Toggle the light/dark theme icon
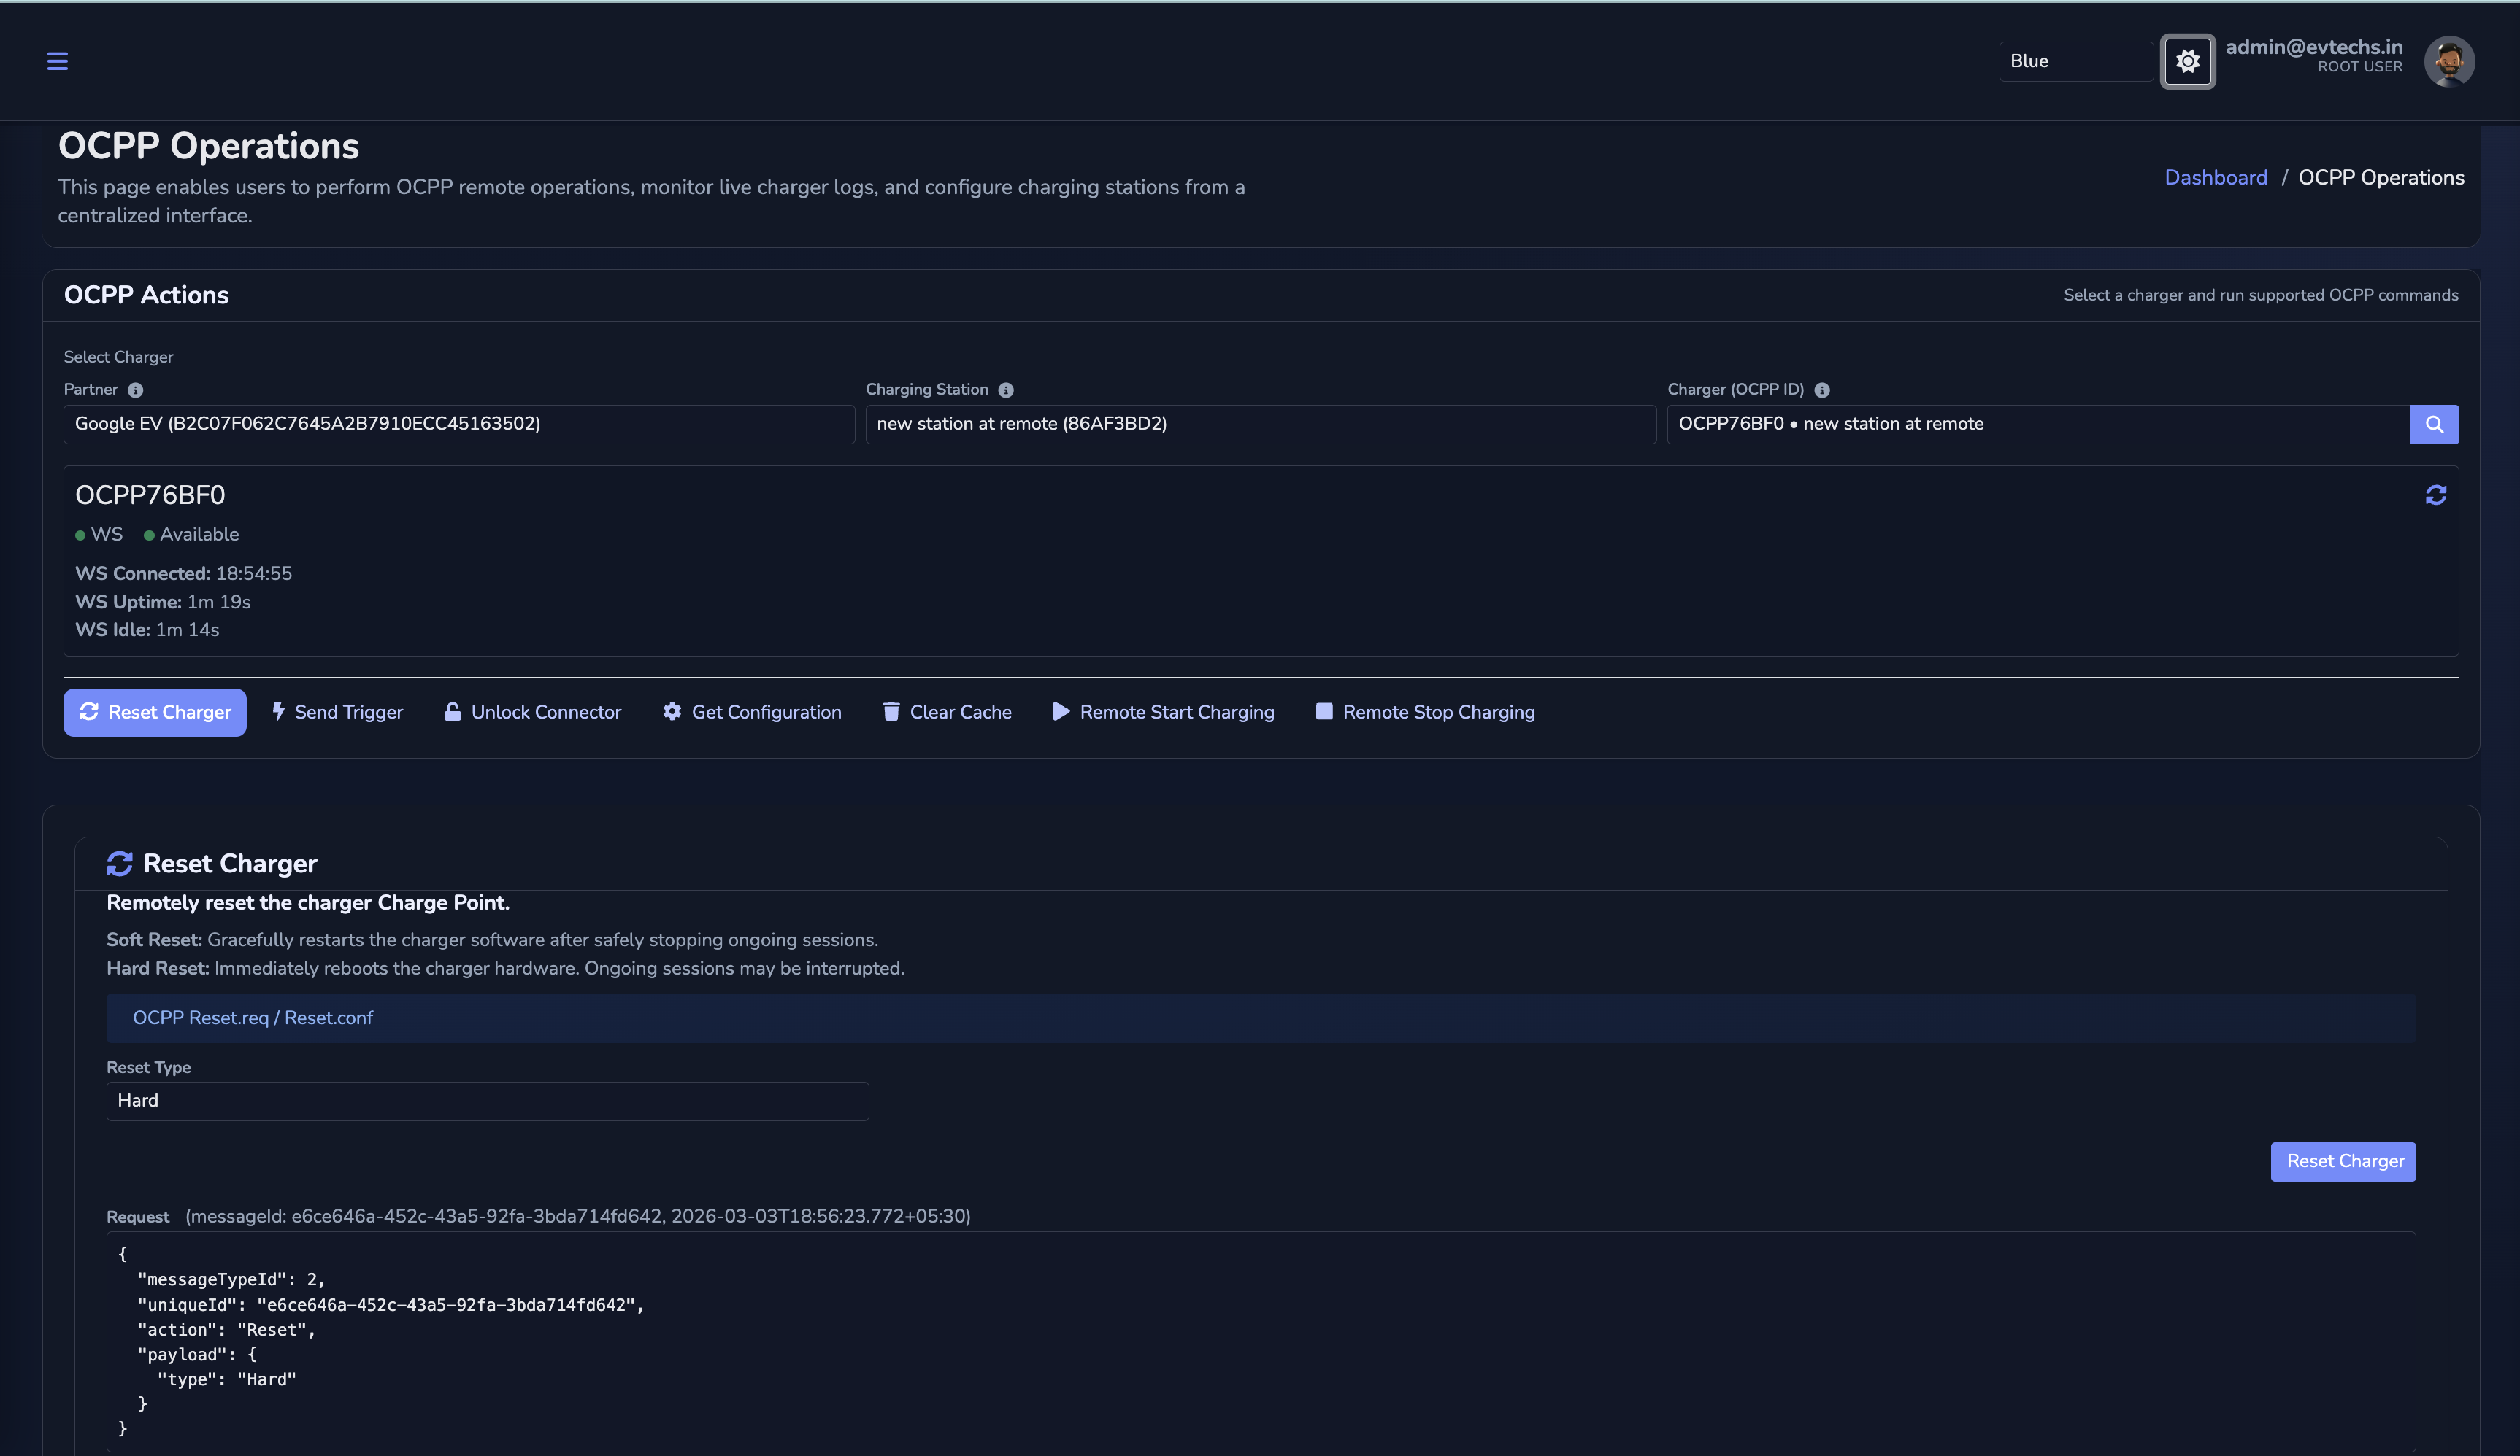 click(2187, 61)
